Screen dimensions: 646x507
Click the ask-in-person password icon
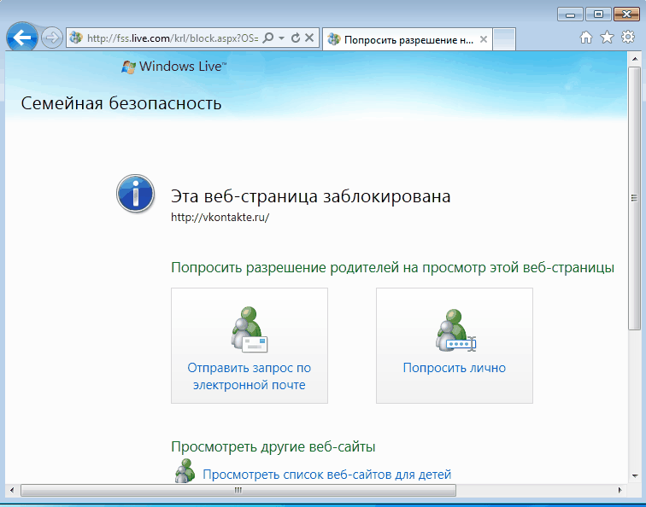click(455, 330)
